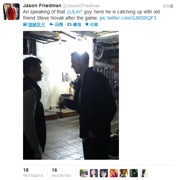This screenshot has height=180, width=176.
Task: Open the Jason Friedman name link
Action: click(42, 5)
